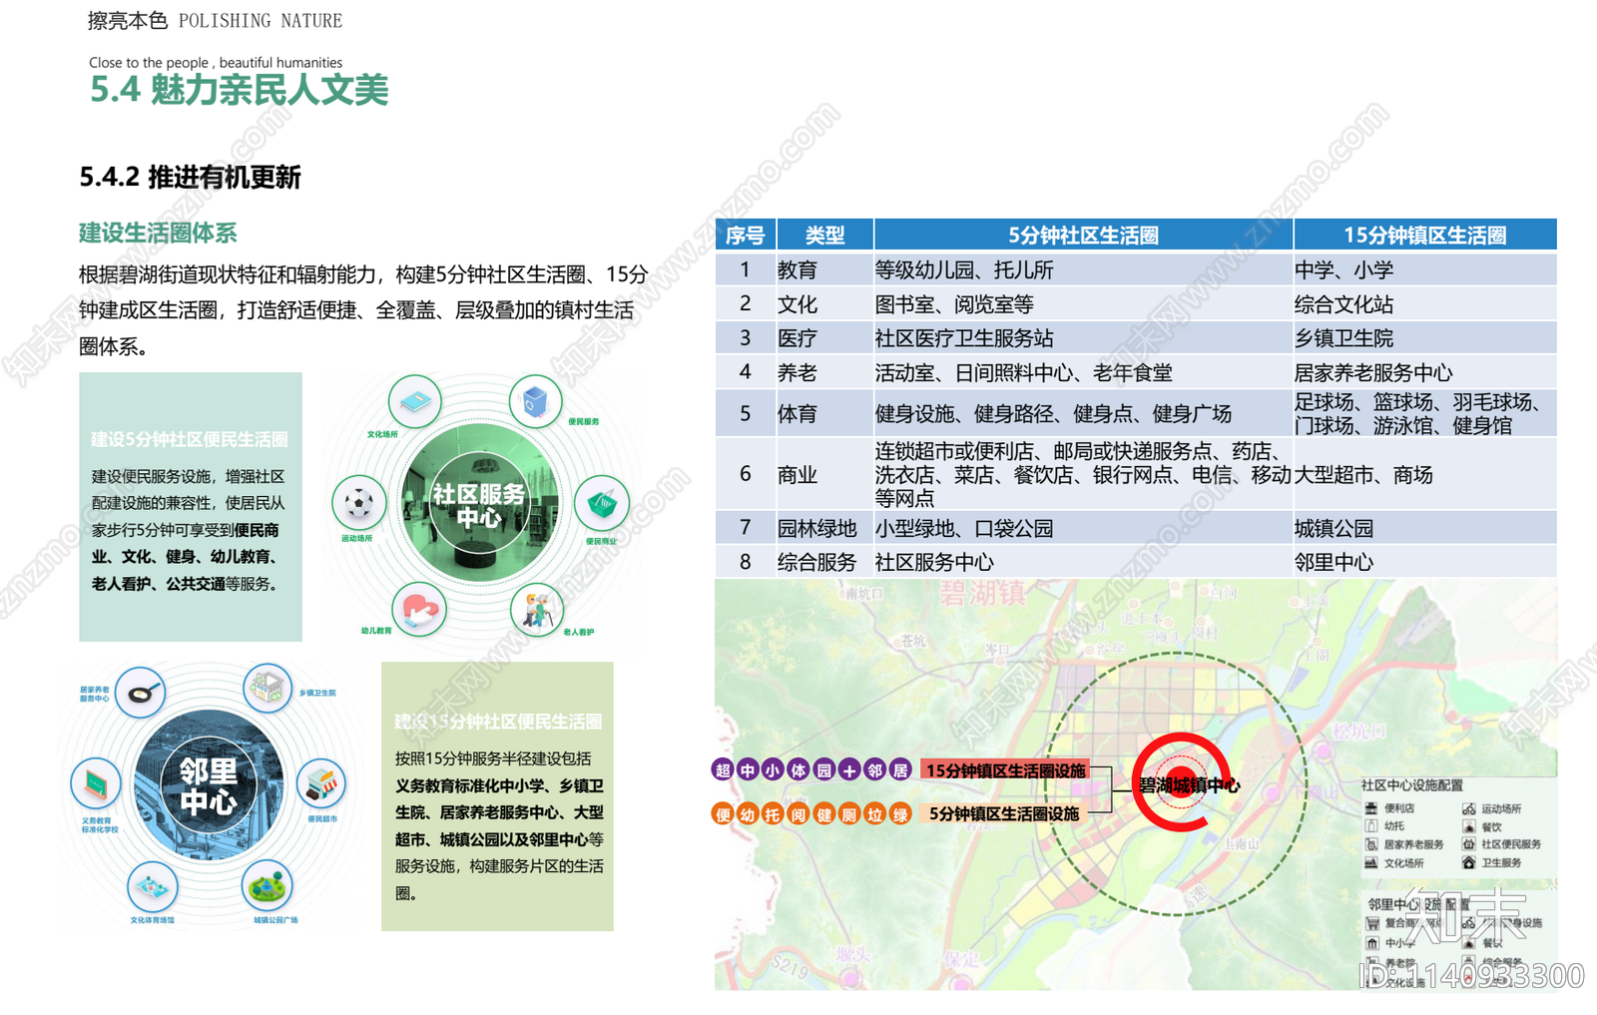Select the 综合文化站 cell
This screenshot has width=1597, height=1015.
[1424, 303]
